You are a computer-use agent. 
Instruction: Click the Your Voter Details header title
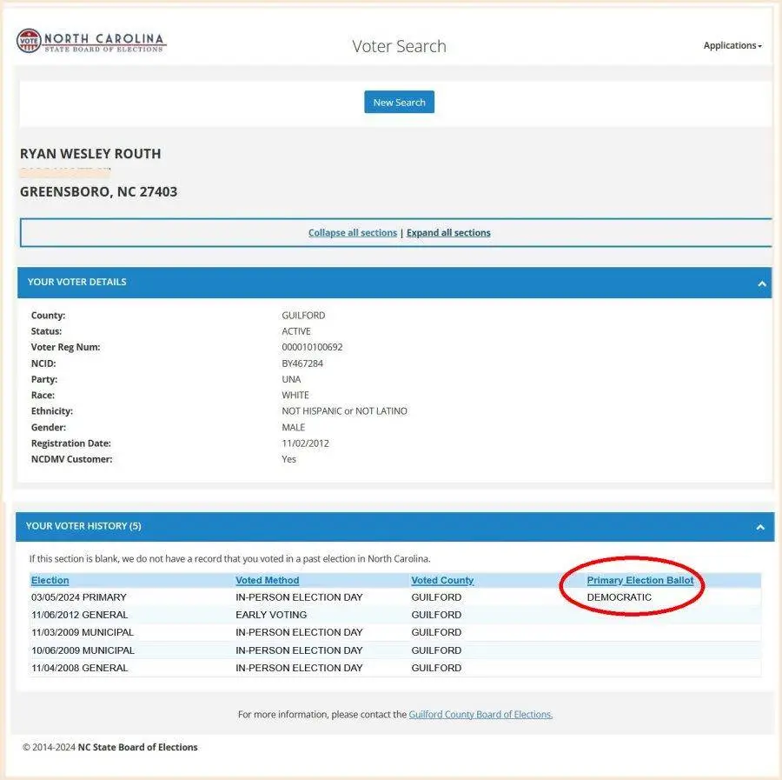pyautogui.click(x=76, y=283)
